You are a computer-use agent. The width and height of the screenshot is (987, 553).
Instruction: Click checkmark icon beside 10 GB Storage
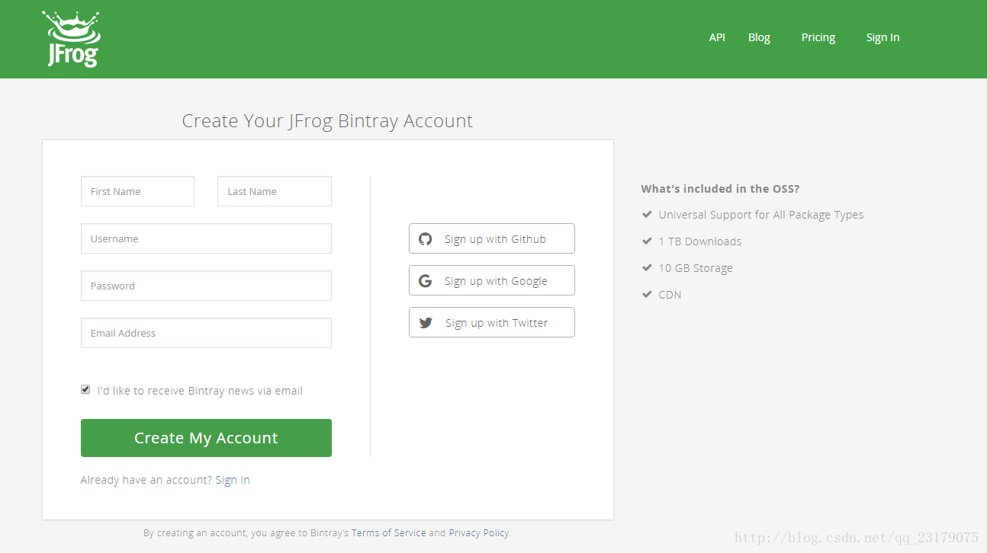[x=647, y=267]
